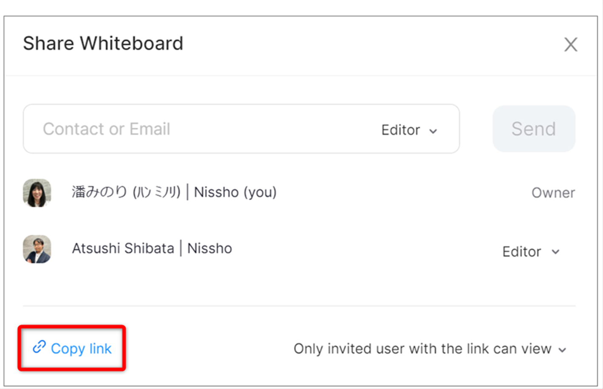Click the 'Nissho (you)' label
The image size is (603, 389).
pos(235,192)
